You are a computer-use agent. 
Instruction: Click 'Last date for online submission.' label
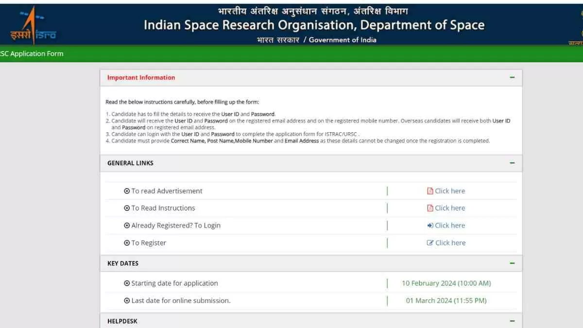(181, 301)
